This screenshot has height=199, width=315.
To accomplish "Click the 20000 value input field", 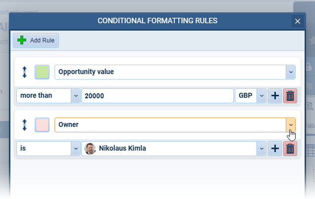I will click(x=157, y=96).
